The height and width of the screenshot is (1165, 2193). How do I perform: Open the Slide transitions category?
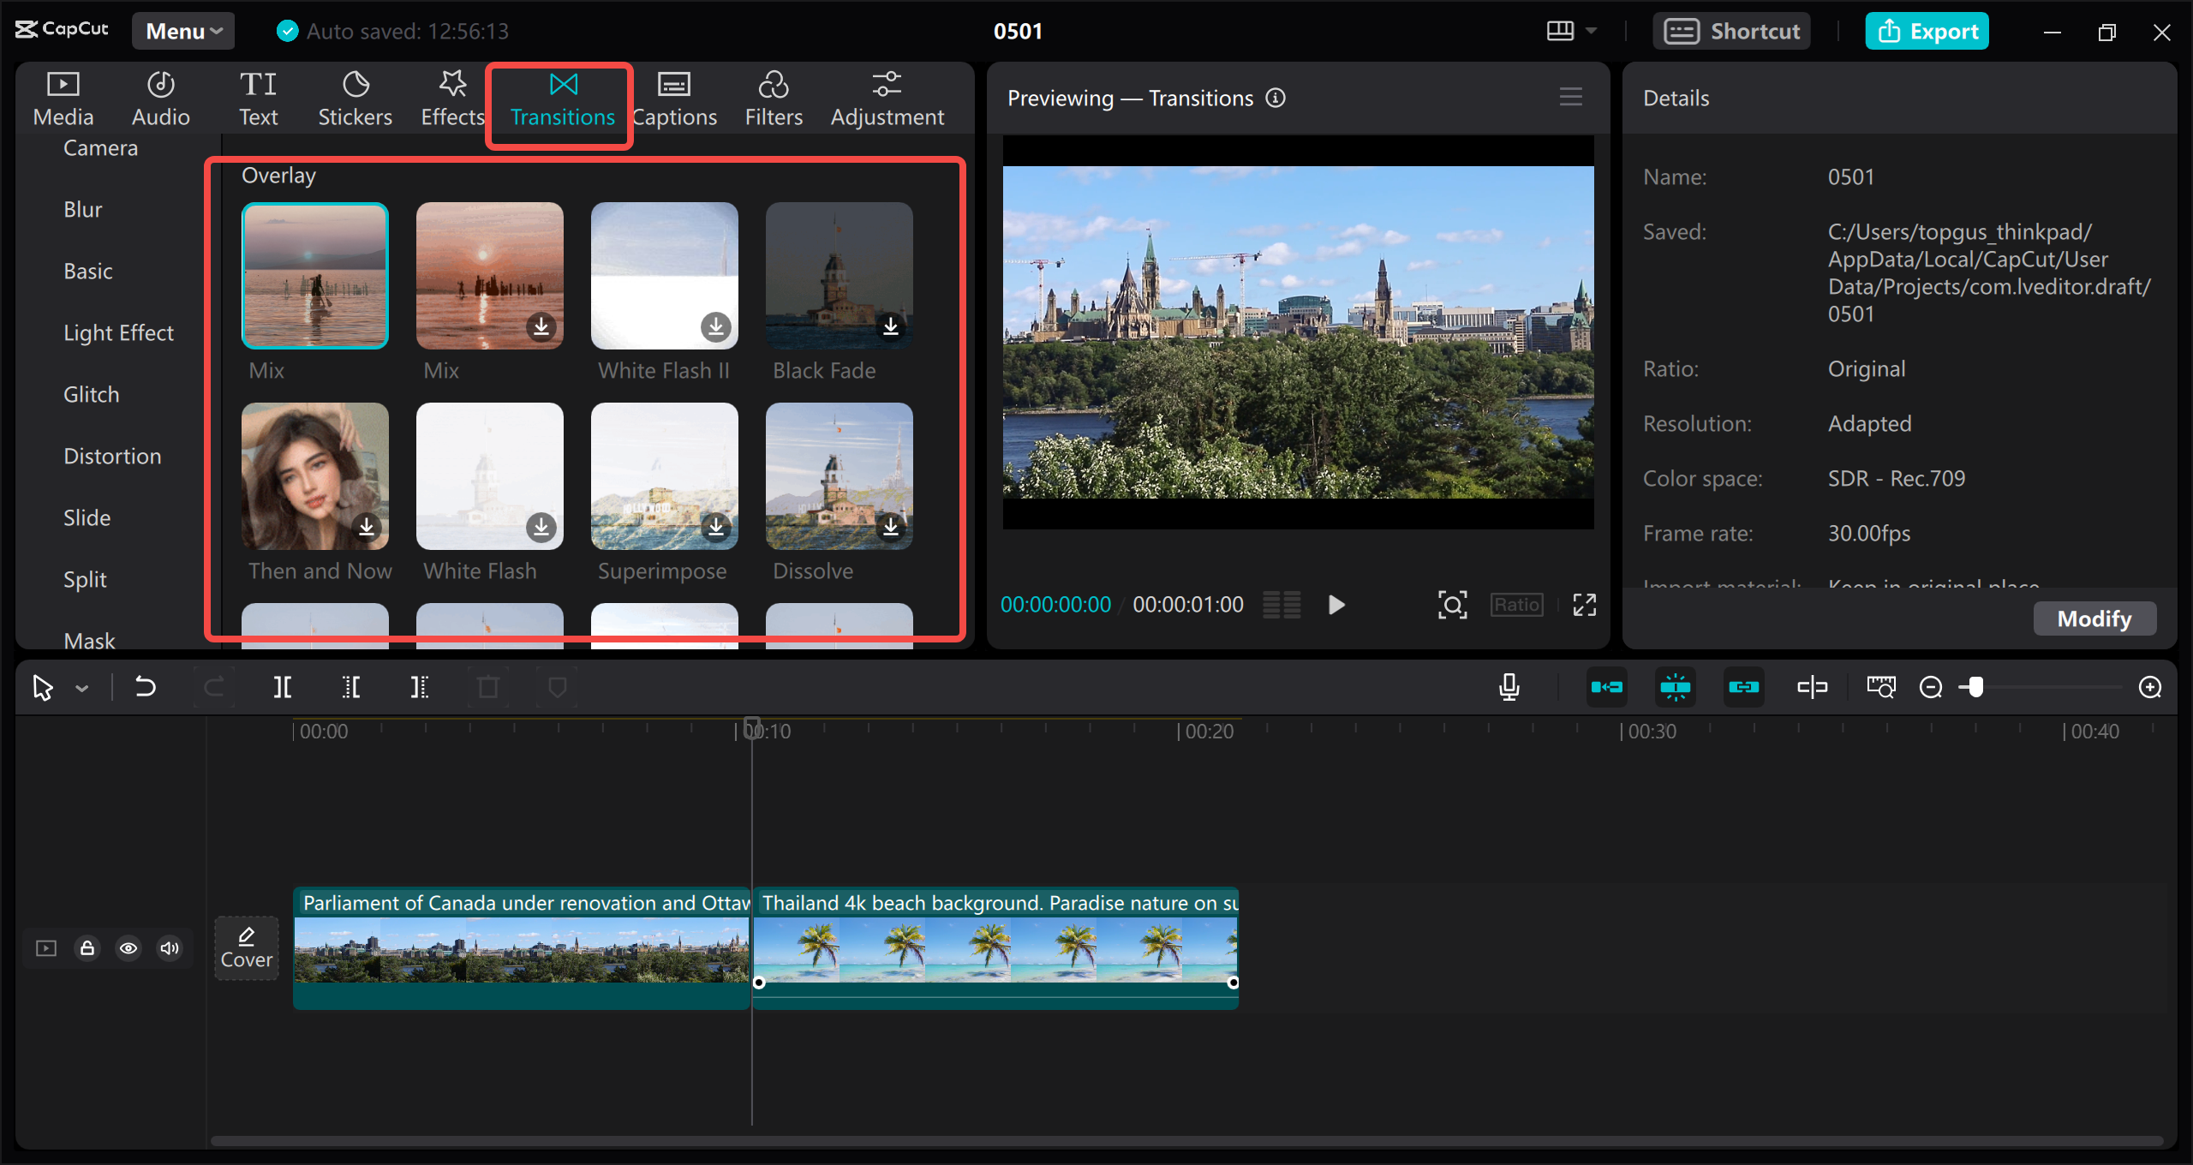click(x=87, y=517)
